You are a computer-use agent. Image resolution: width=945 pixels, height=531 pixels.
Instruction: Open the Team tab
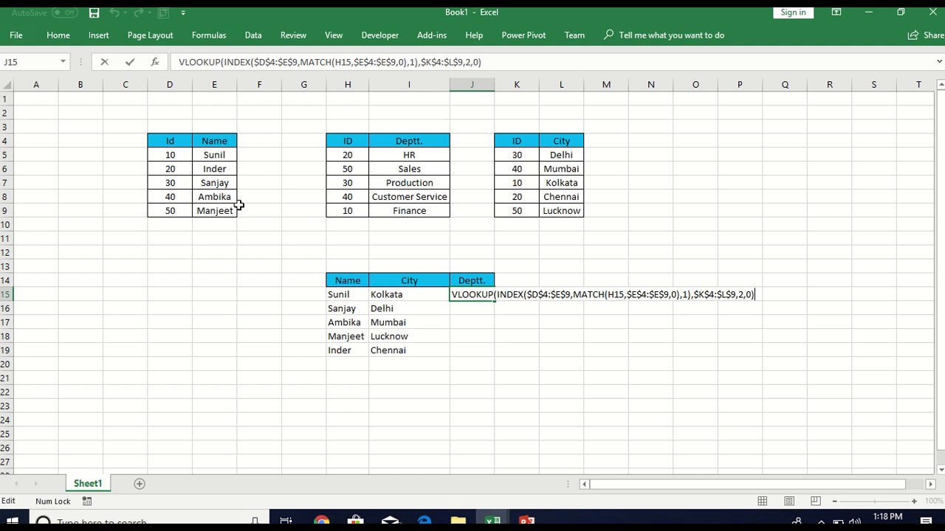[x=574, y=35]
